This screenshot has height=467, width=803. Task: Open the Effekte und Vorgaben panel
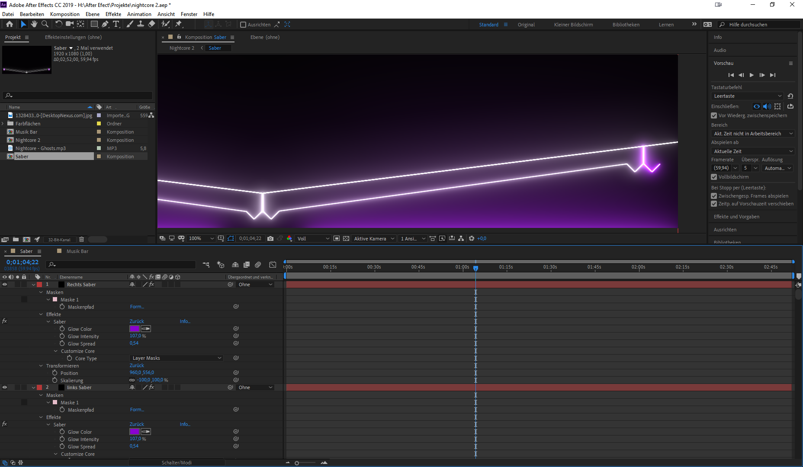pyautogui.click(x=736, y=217)
